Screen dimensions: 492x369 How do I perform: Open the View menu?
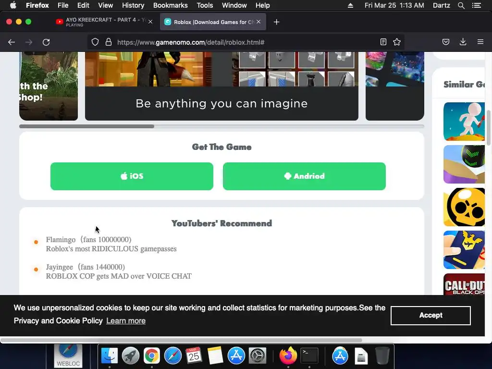point(105,5)
